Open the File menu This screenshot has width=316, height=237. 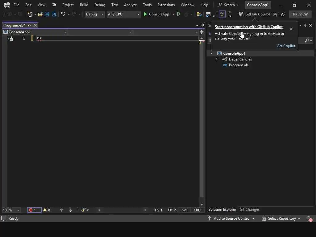[x=16, y=5]
